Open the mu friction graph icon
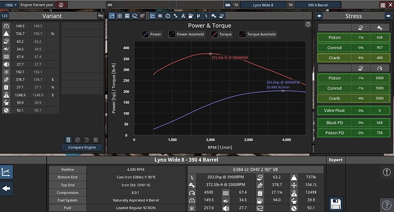Screen dimensions: 394x212 pos(199,16)
